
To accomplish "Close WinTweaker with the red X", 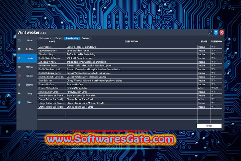I will tap(222, 32).
